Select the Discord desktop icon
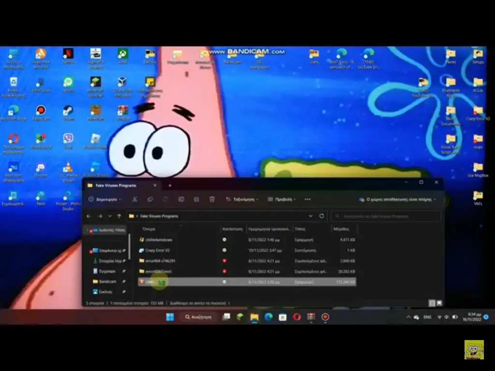The image size is (495, 371). click(x=41, y=170)
